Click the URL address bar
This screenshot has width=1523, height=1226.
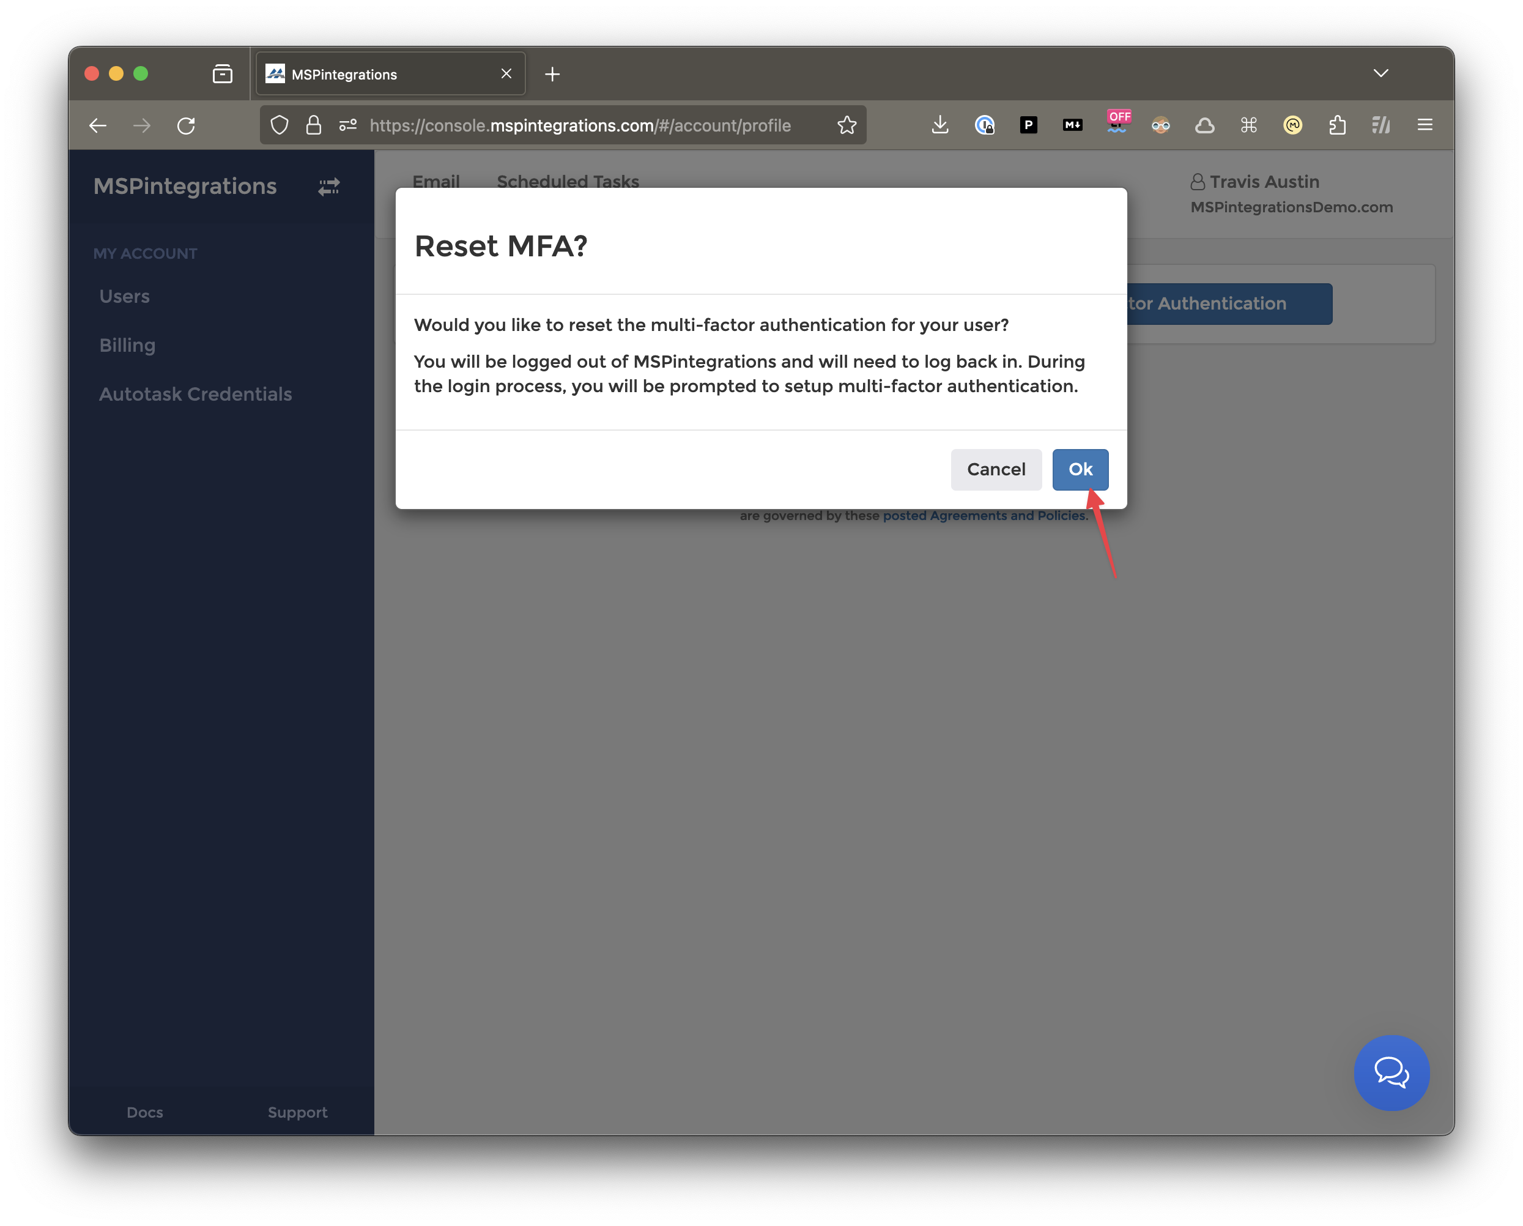point(579,125)
